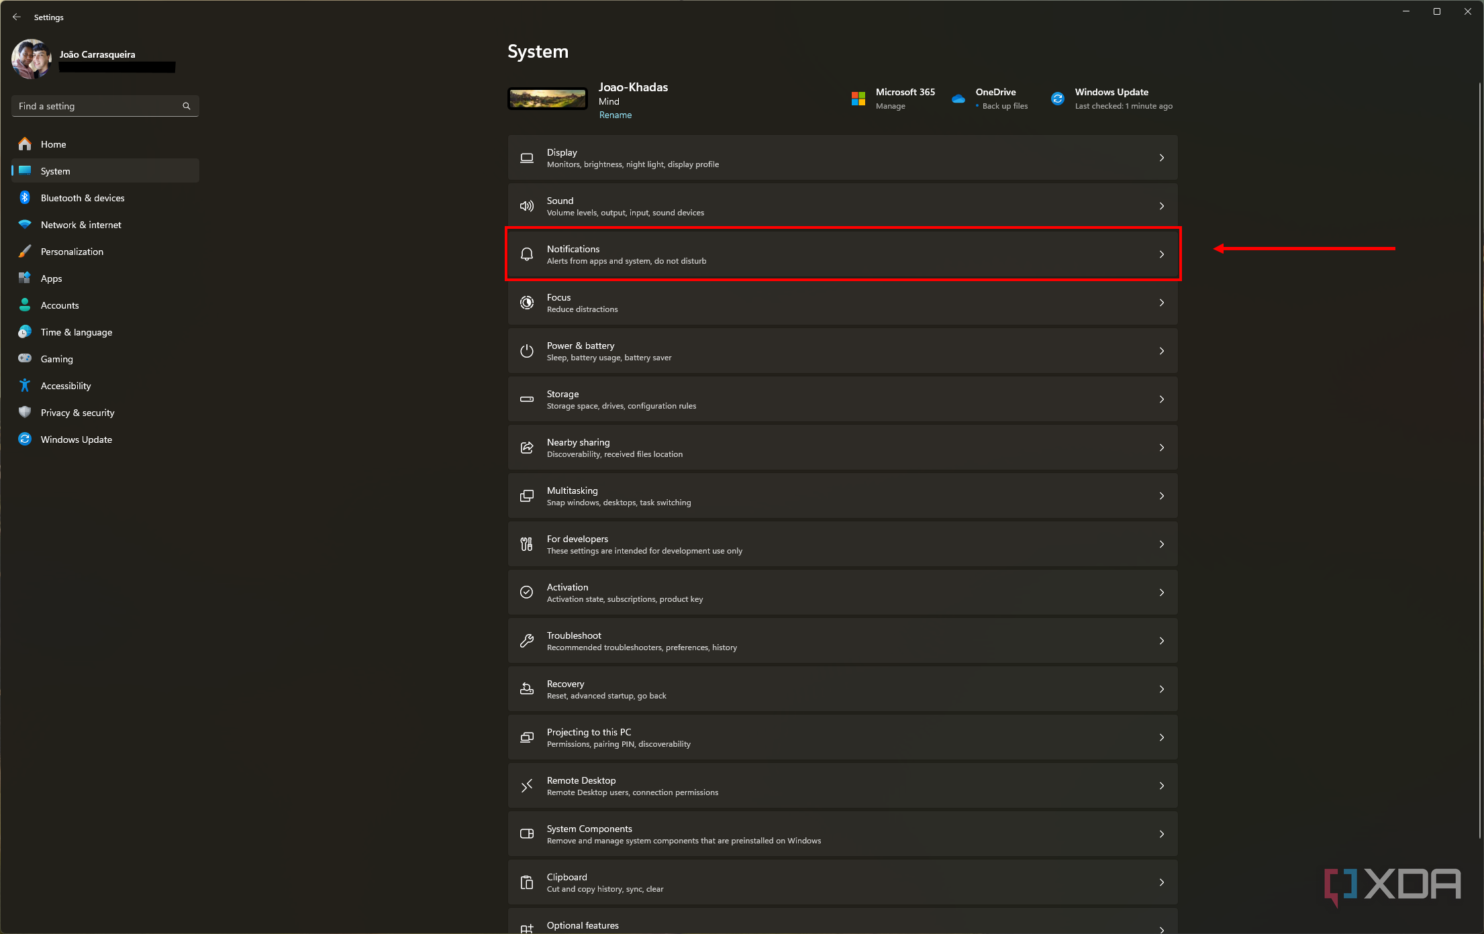Viewport: 1484px width, 934px height.
Task: Click the user profile picture
Action: click(32, 59)
